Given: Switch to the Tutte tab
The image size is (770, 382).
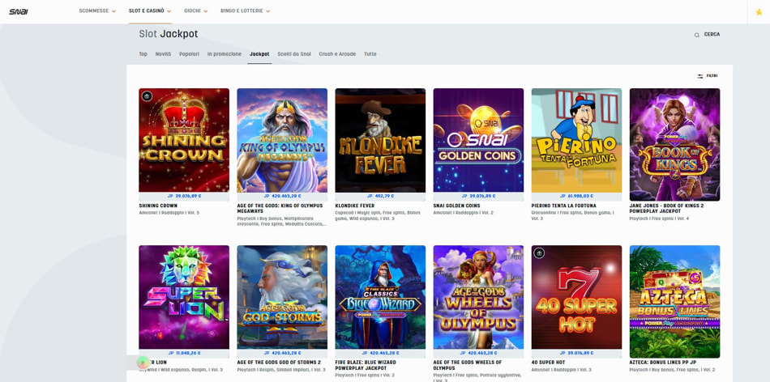Looking at the screenshot, I should (x=370, y=54).
